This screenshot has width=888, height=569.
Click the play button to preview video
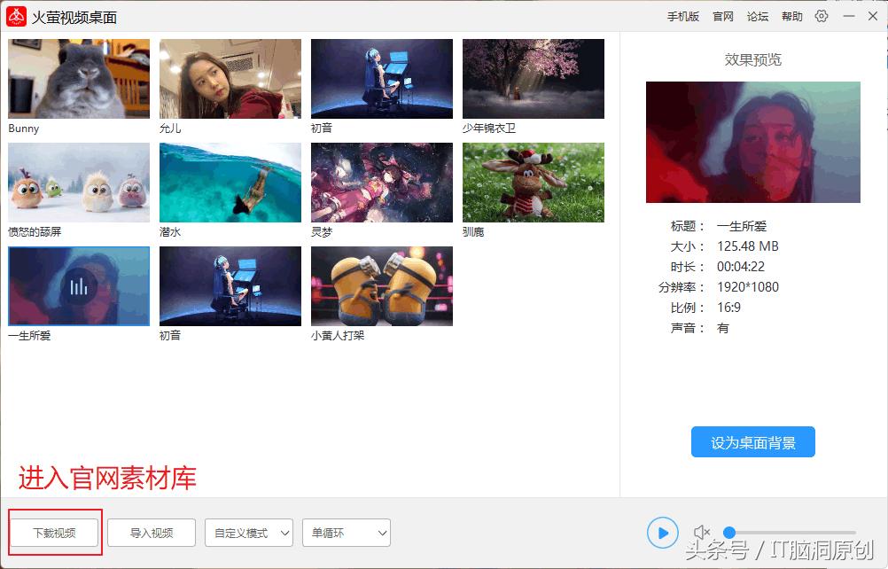tap(662, 532)
